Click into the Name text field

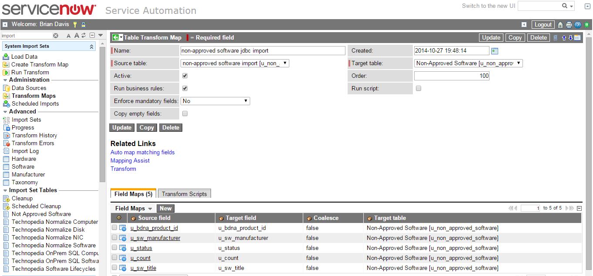[x=263, y=50]
